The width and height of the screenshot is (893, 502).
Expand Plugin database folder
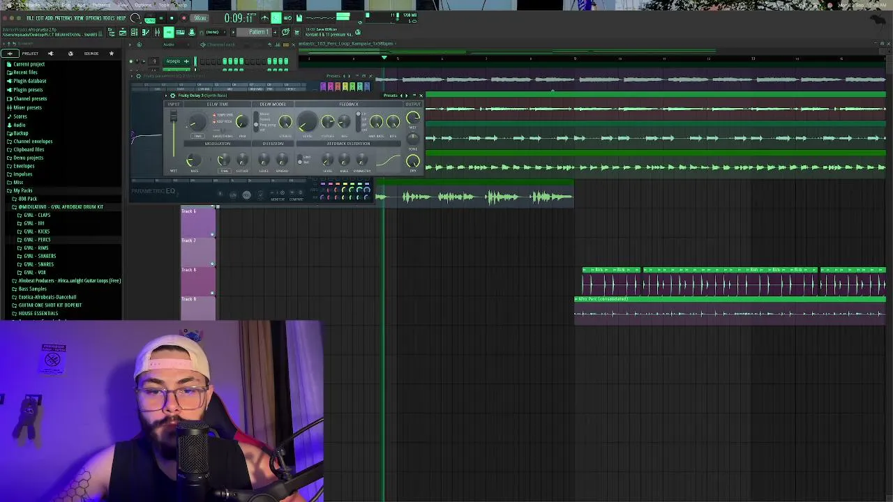click(x=29, y=81)
